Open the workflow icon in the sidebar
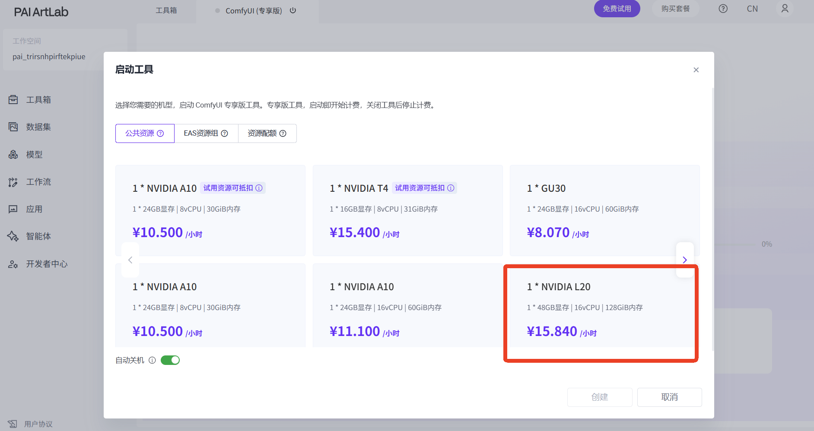The width and height of the screenshot is (814, 431). pyautogui.click(x=13, y=182)
